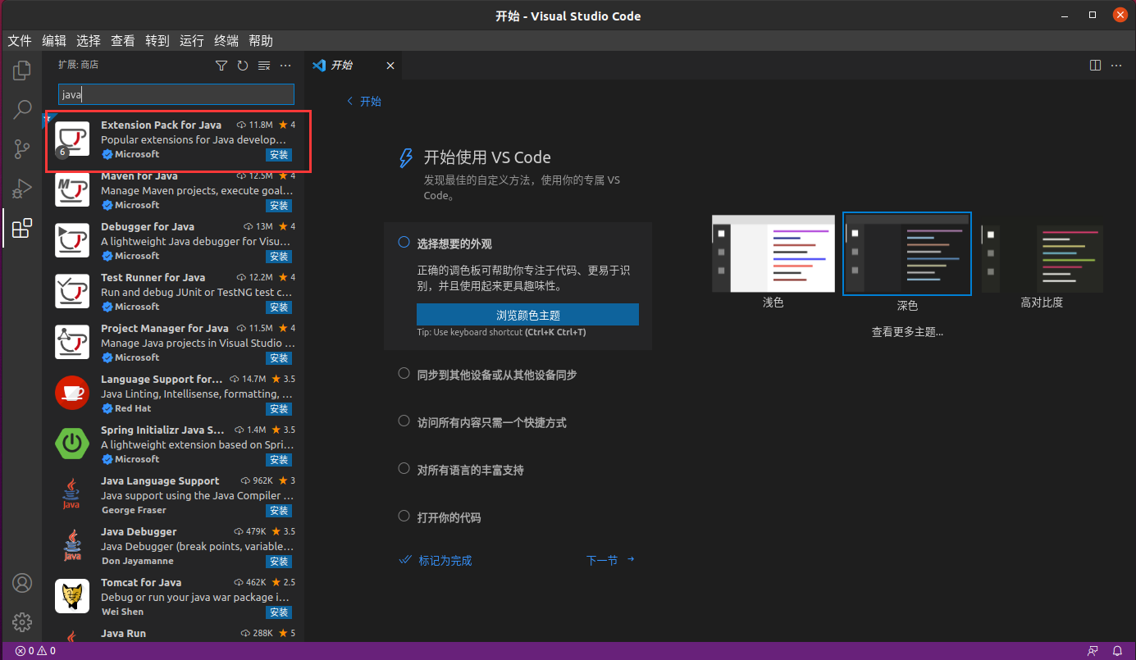The width and height of the screenshot is (1136, 660).
Task: Open the editor '...' overflow menu
Action: pyautogui.click(x=1117, y=65)
